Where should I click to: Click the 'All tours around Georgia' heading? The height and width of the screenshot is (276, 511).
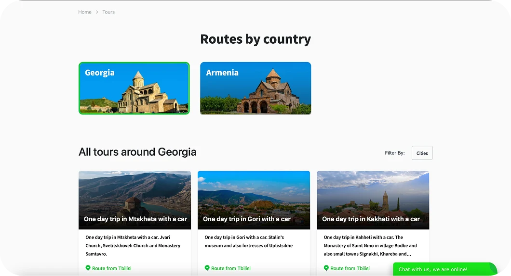pyautogui.click(x=137, y=152)
